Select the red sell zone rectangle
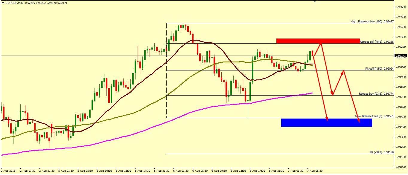 click(x=318, y=41)
